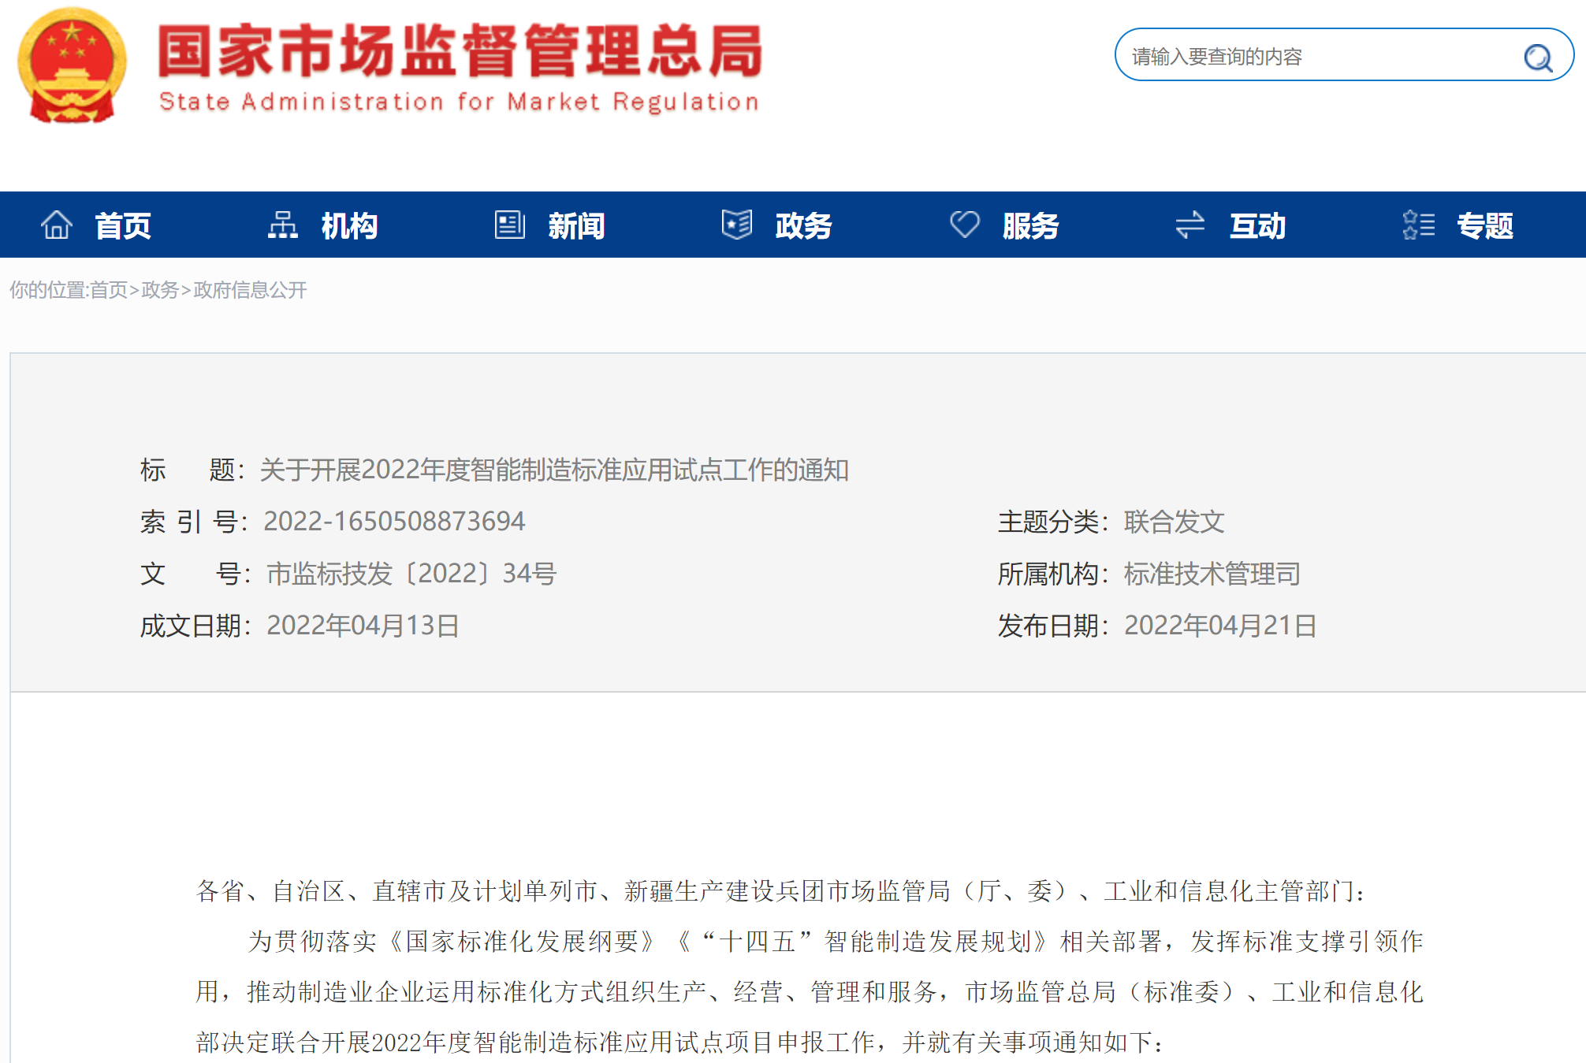Click the publish date 2022年04月21日
The width and height of the screenshot is (1586, 1063).
tap(1220, 626)
